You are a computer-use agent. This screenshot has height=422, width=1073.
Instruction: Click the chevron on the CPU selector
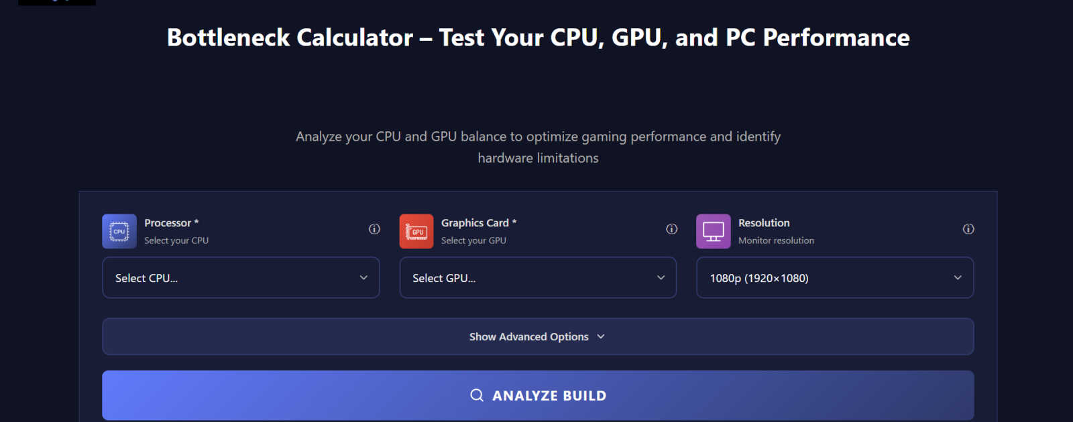[363, 277]
